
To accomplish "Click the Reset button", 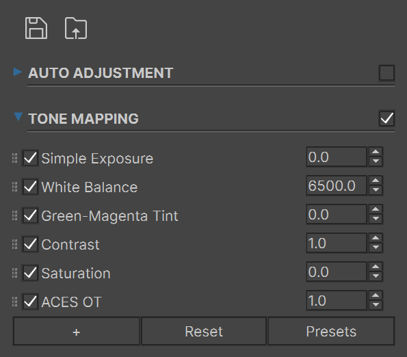I will [204, 331].
